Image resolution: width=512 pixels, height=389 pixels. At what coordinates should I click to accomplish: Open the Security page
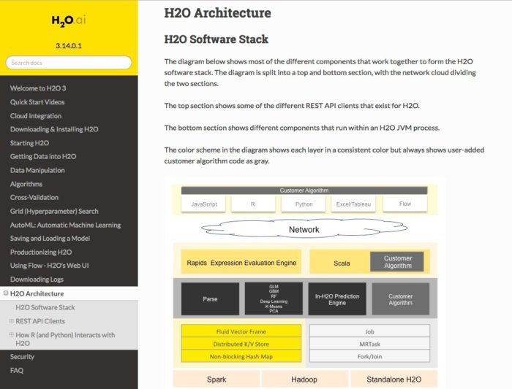tap(23, 357)
